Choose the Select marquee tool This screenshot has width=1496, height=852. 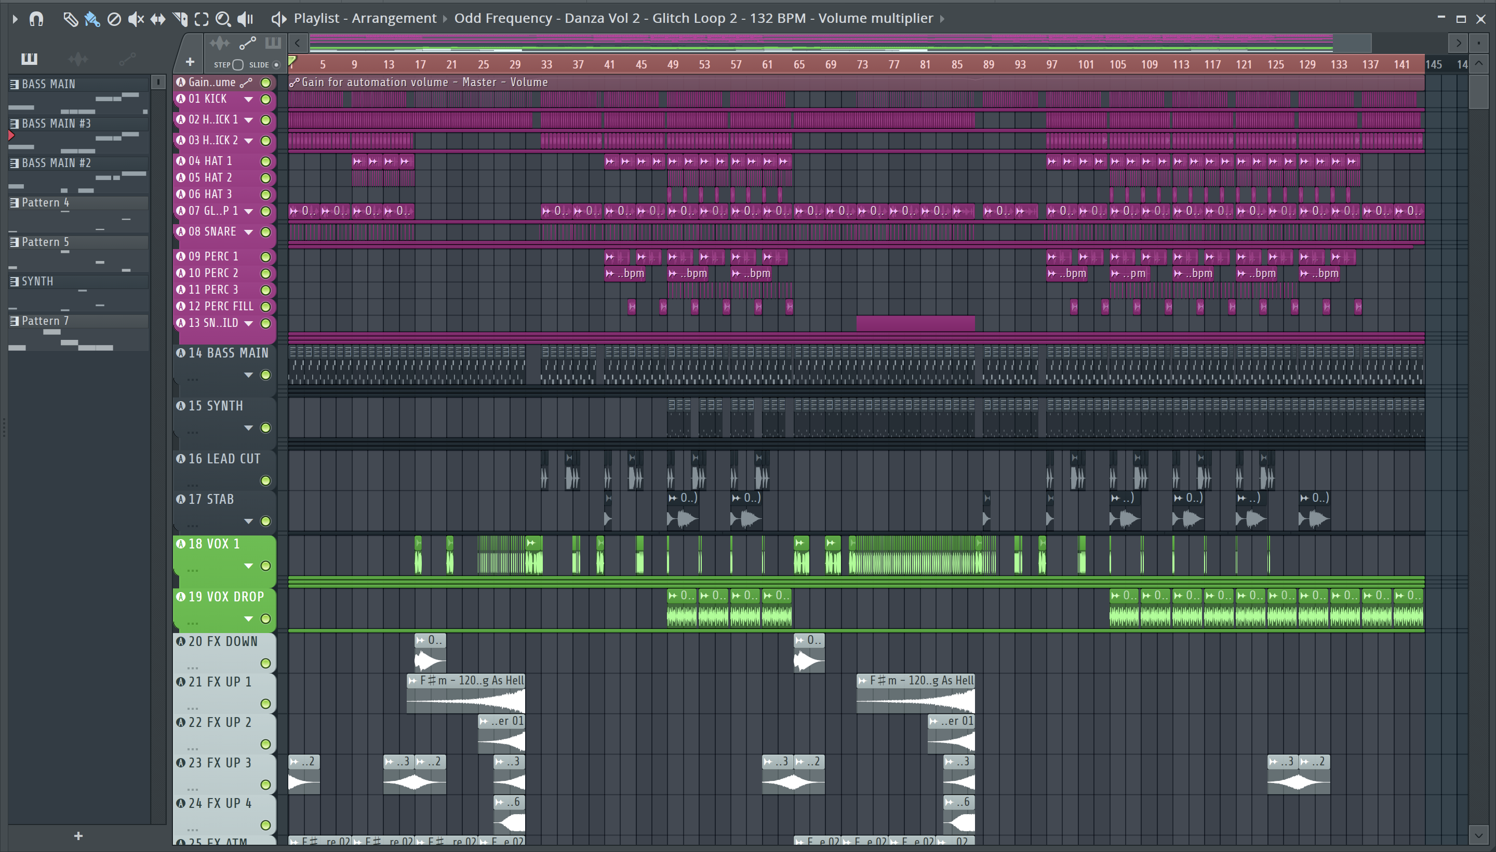202,19
